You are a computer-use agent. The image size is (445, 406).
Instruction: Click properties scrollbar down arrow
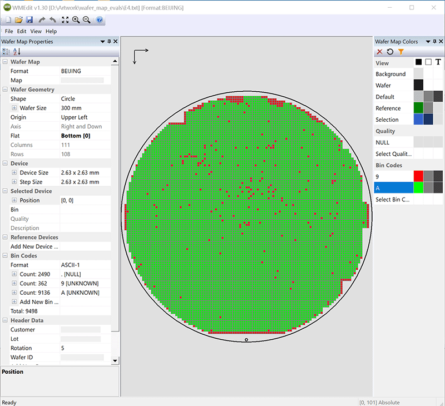click(x=115, y=360)
